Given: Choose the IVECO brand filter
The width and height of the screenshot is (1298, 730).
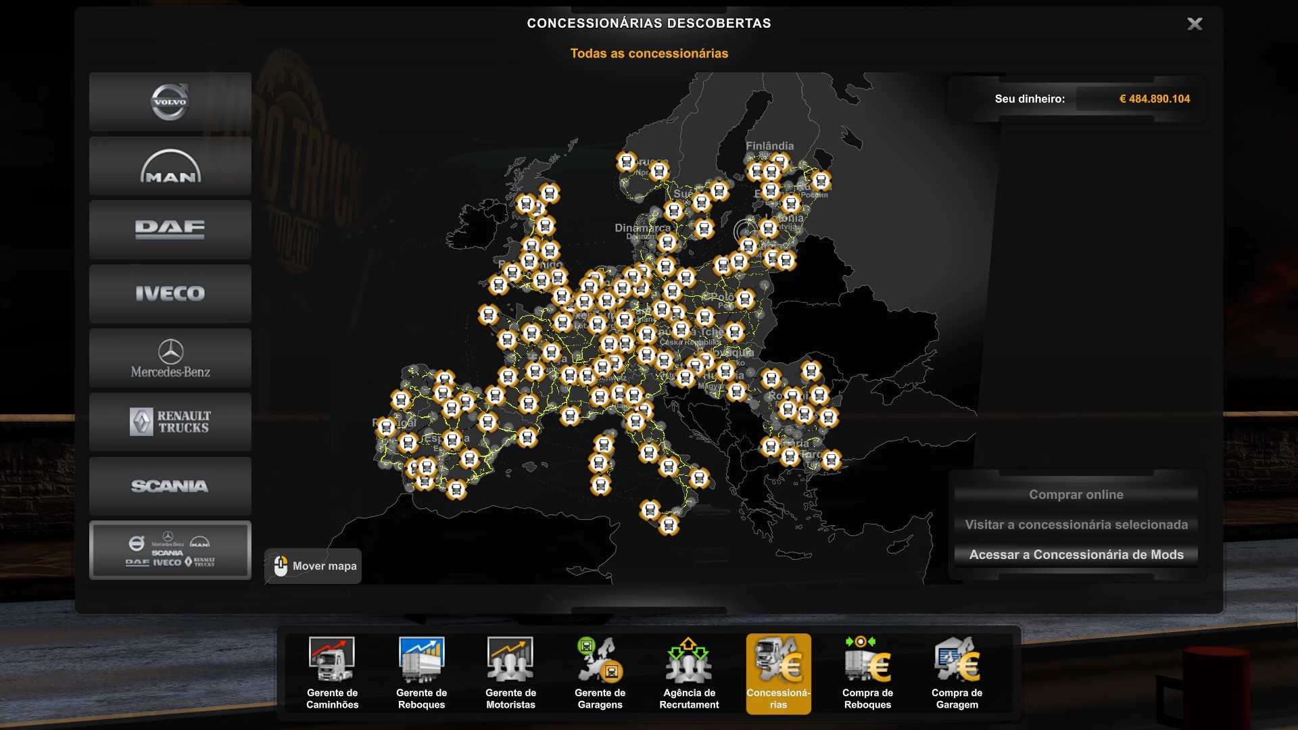Looking at the screenshot, I should [170, 293].
